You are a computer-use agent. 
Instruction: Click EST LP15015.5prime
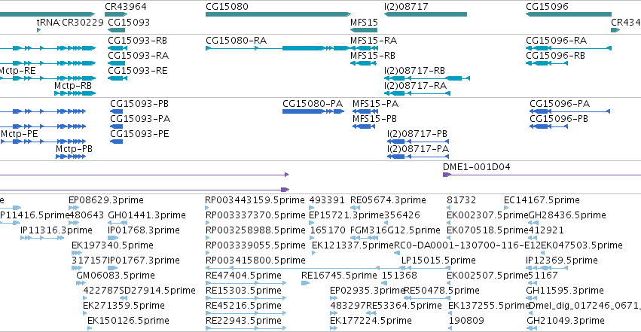438,260
